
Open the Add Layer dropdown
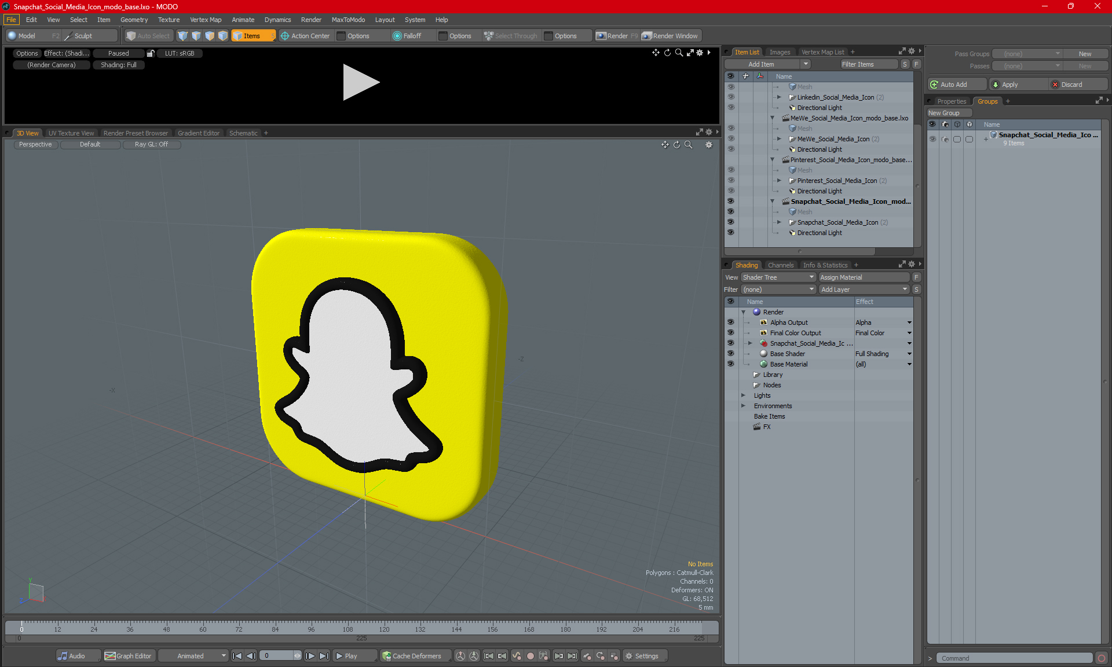point(864,289)
